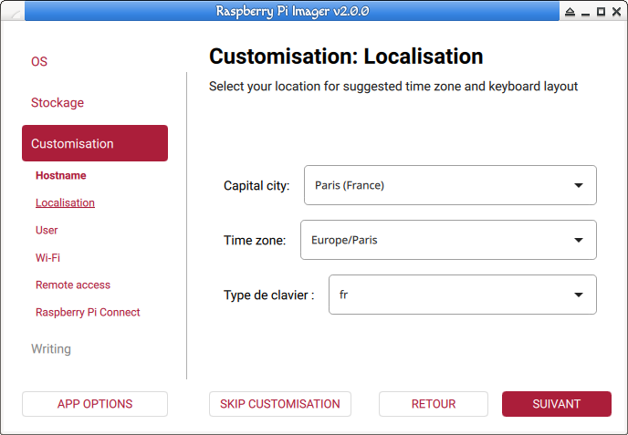Click the keyboard layout dropdown arrow
This screenshot has height=435, width=628.
pyautogui.click(x=579, y=295)
